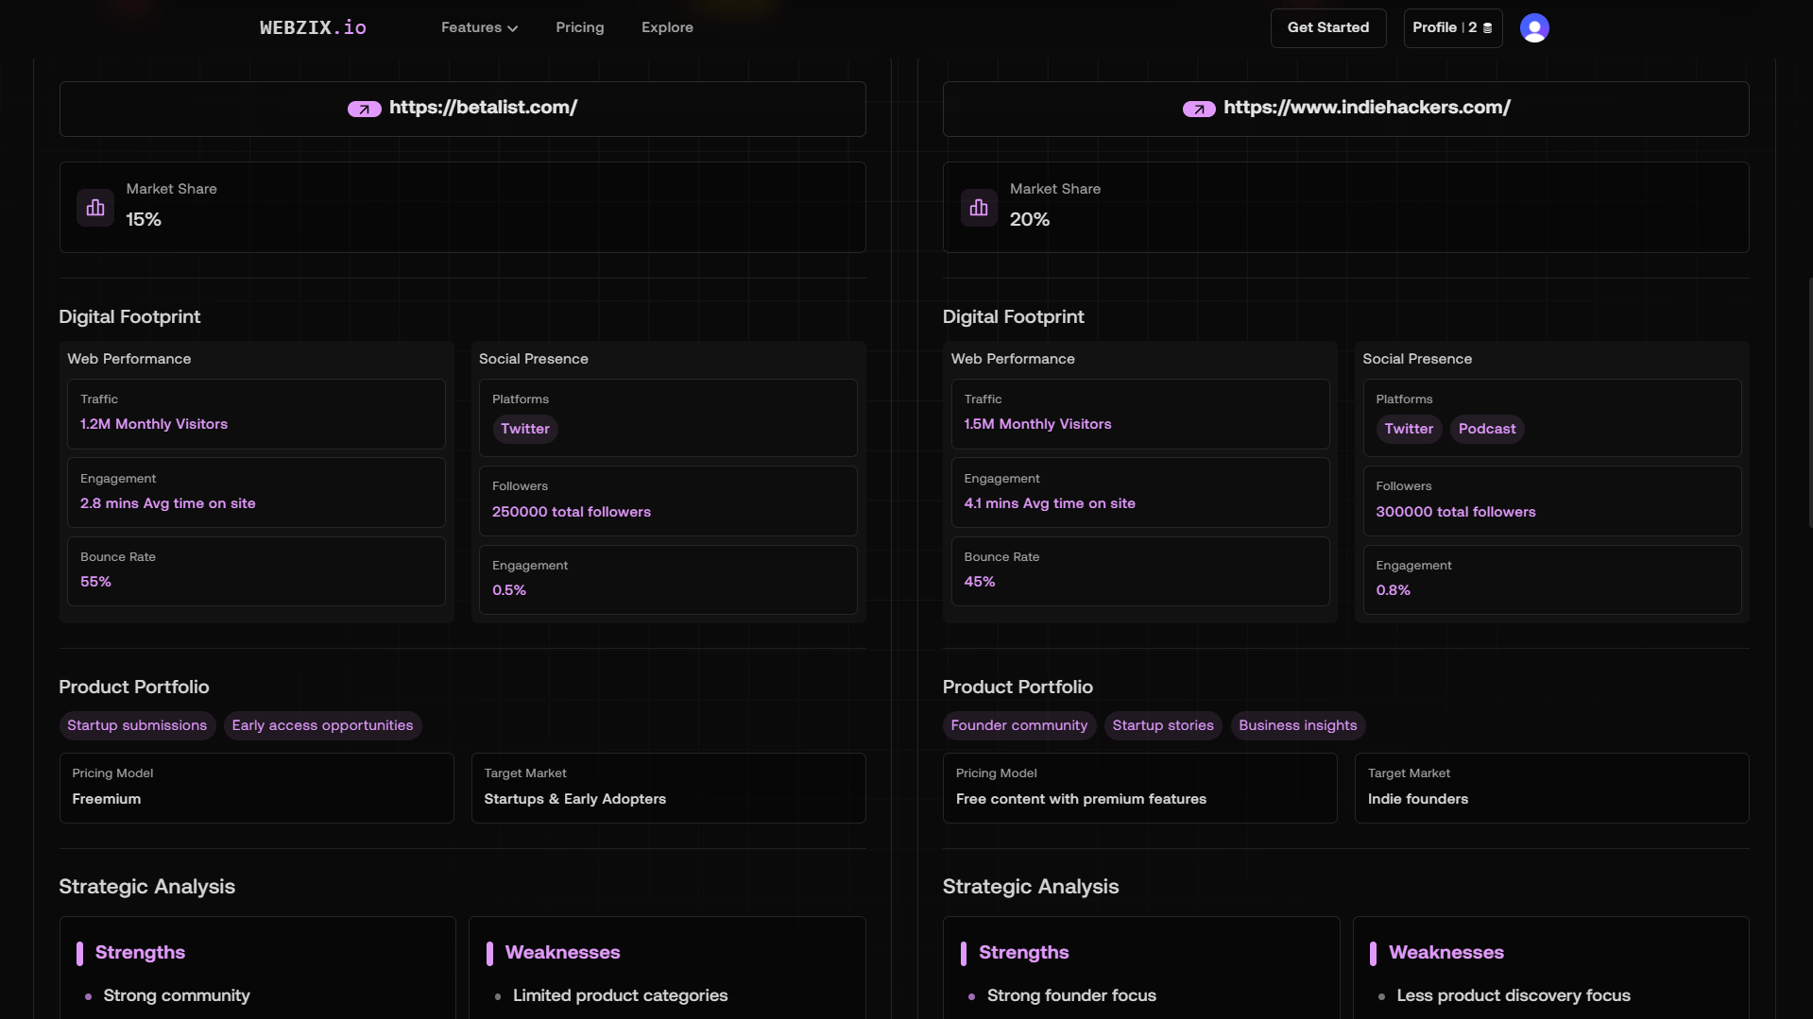Viewport: 1813px width, 1019px height.
Task: Click the 1.5M Monthly Visitors value
Action: coord(1037,424)
